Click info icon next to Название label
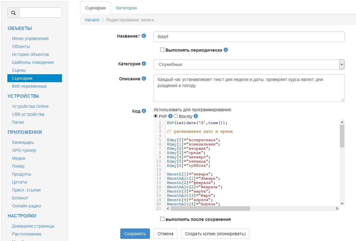The image size is (356, 241). point(144,36)
